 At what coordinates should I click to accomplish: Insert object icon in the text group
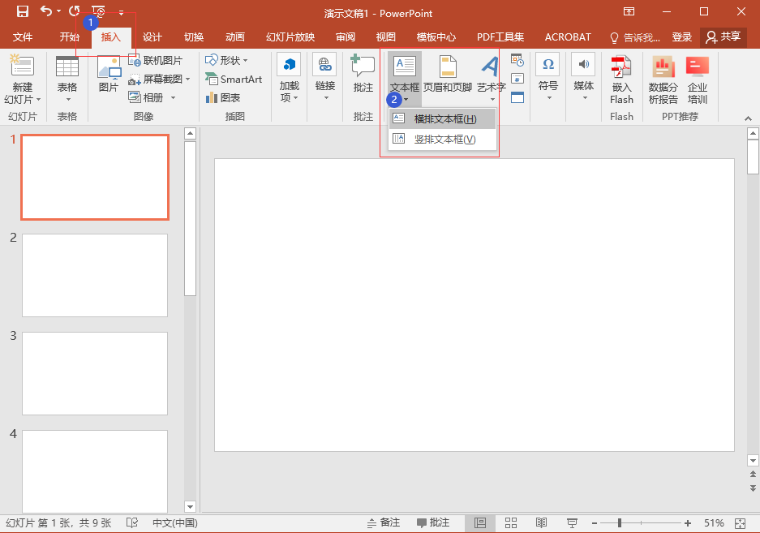click(517, 97)
